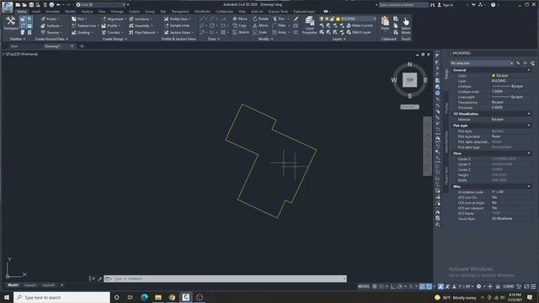Select the Copy tool

pyautogui.click(x=239, y=25)
